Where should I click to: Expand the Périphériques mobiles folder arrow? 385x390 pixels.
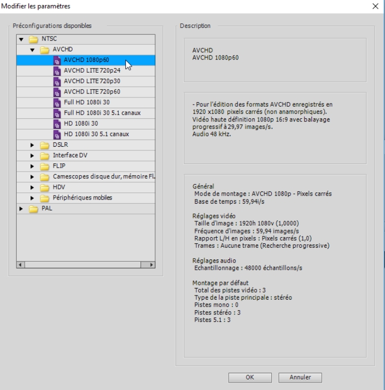(x=32, y=198)
